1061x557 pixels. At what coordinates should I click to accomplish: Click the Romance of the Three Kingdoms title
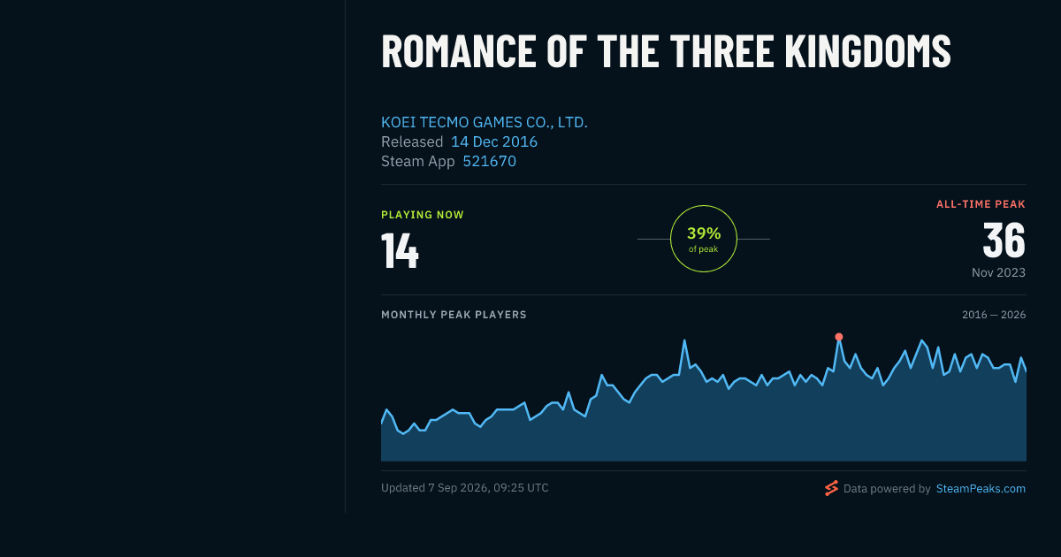[666, 51]
